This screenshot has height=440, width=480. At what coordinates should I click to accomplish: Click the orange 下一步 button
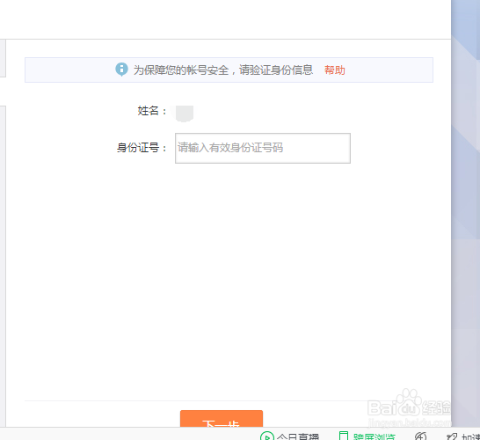pos(222,419)
